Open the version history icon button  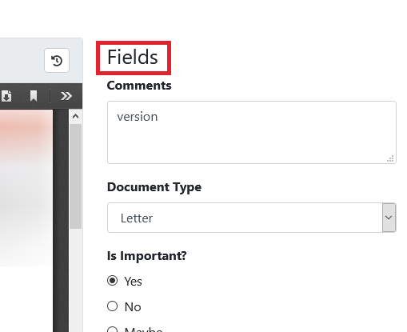(x=57, y=61)
